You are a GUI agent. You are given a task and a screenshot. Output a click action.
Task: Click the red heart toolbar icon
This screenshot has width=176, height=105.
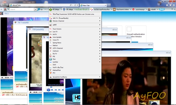[x=133, y=10]
